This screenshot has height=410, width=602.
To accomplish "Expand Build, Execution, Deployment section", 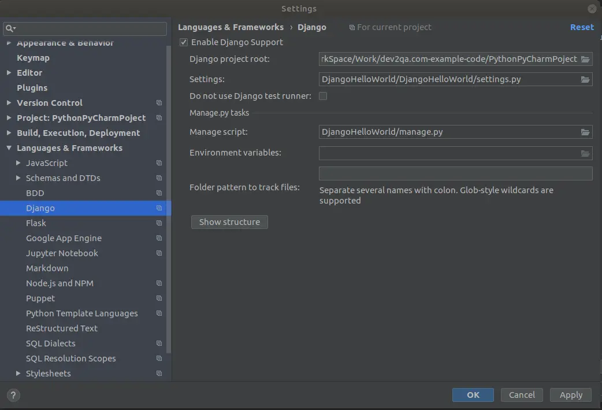I will [x=9, y=132].
